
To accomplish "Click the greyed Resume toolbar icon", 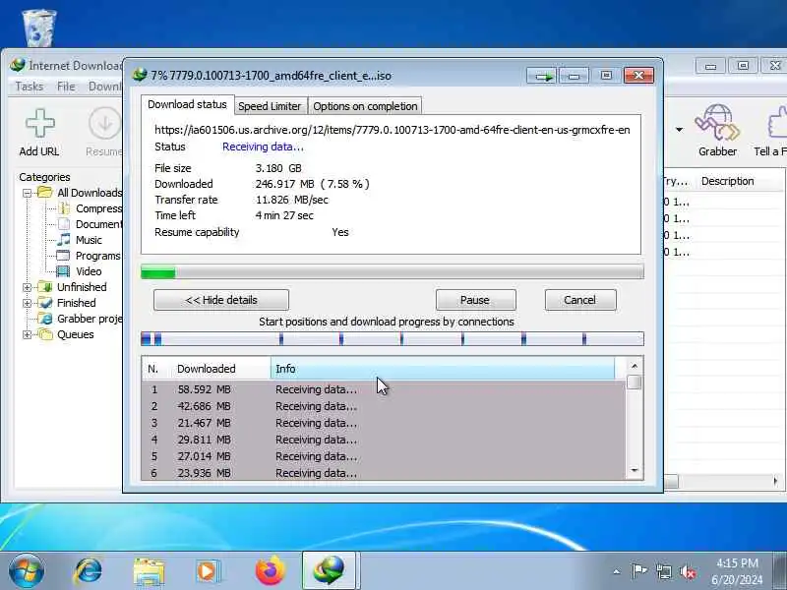I will [x=105, y=124].
